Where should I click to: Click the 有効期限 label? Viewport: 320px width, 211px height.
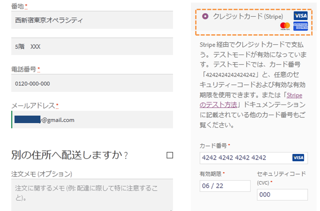[211, 174]
